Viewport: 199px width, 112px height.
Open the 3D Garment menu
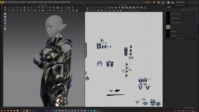pos(15,2)
